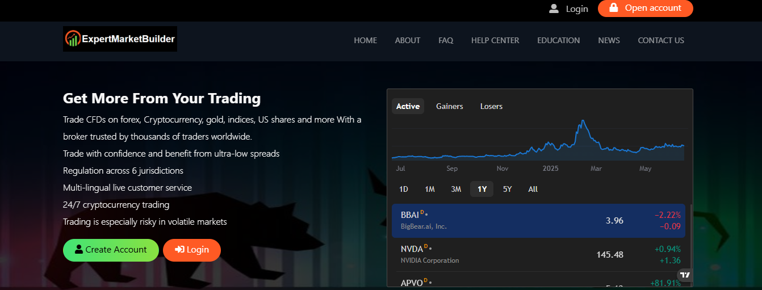Click the -2.22% change value

pos(668,215)
